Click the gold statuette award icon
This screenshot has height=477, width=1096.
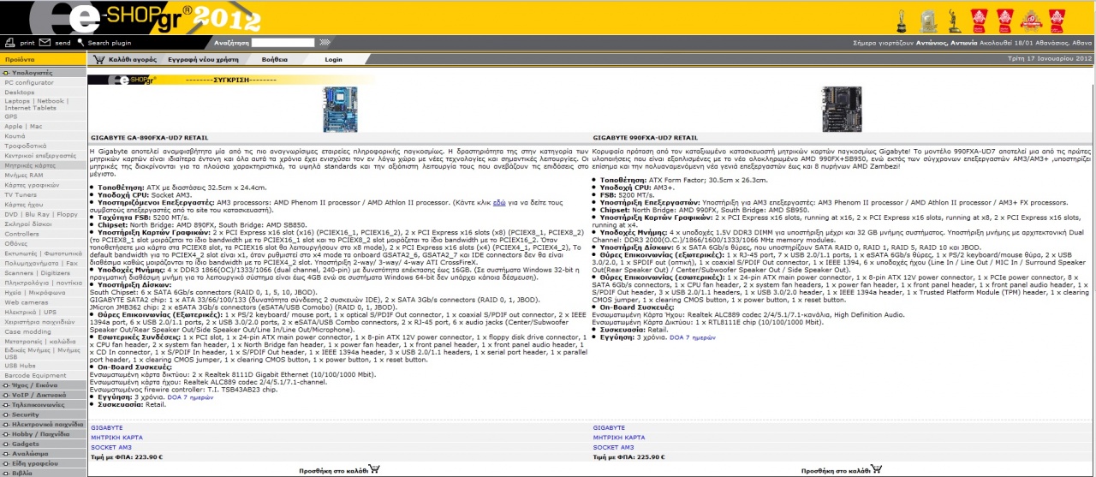click(954, 20)
